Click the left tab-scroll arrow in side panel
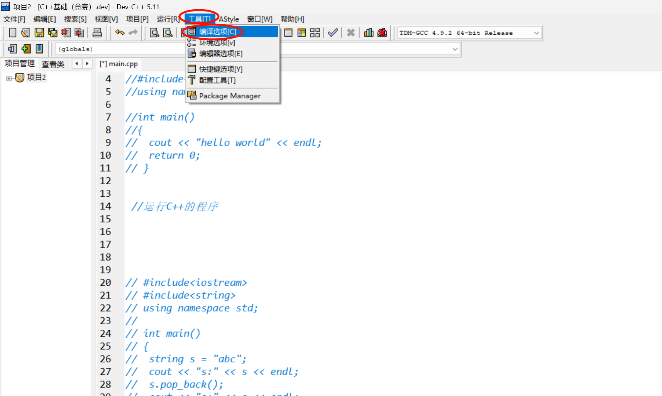Viewport: 662px width, 396px height. 77,64
